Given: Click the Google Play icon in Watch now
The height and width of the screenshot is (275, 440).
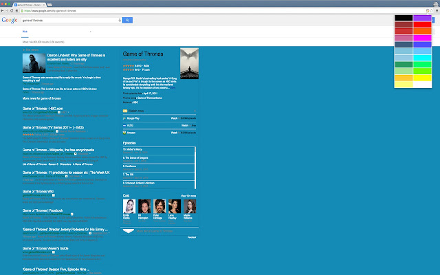Looking at the screenshot, I should [x=124, y=118].
